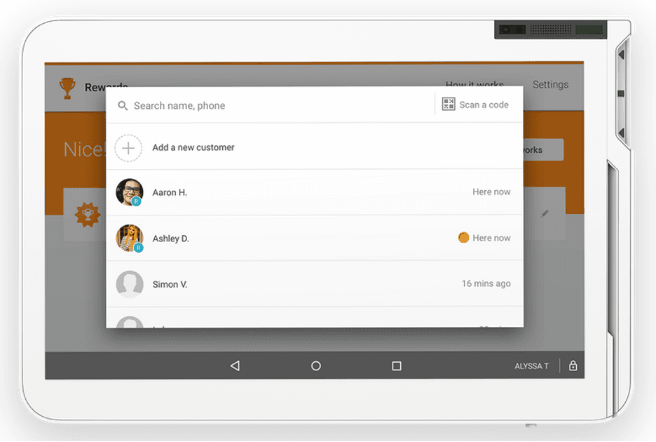Tap the Android home button
This screenshot has height=442, width=656.
point(316,365)
